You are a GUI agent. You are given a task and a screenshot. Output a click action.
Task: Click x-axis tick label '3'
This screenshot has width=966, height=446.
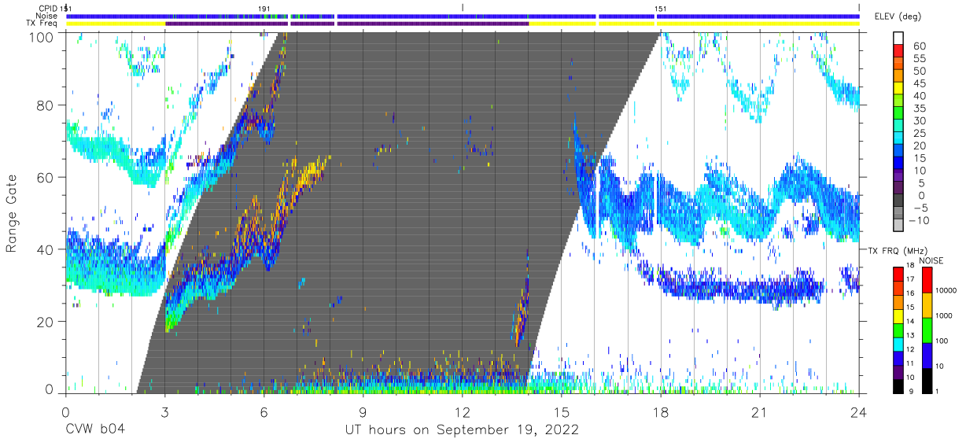pos(164,411)
